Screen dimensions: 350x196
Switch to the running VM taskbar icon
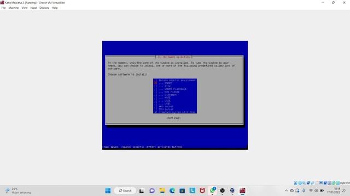point(242,191)
